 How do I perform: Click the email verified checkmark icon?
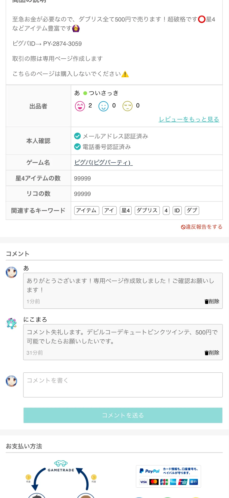coord(77,136)
